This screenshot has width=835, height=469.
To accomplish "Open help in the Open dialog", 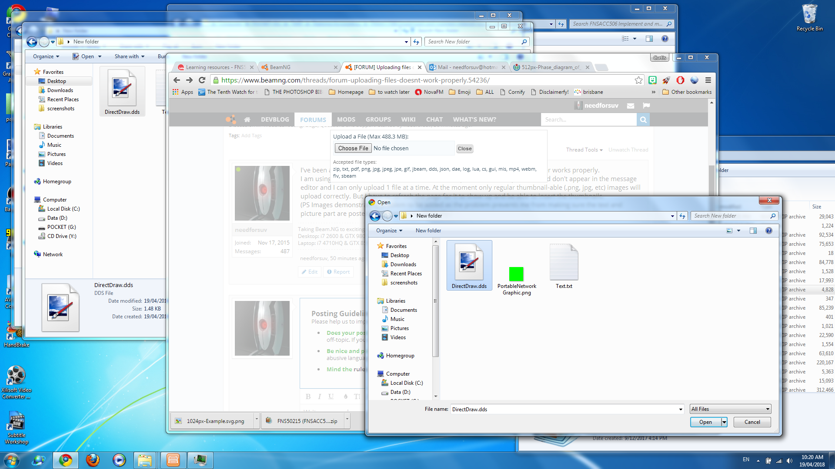I will click(x=769, y=231).
